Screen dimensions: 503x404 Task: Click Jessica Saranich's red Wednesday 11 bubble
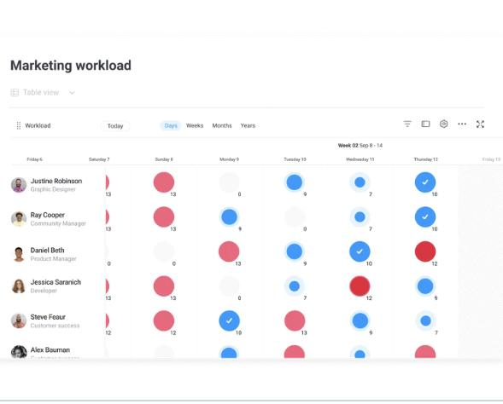pyautogui.click(x=360, y=286)
